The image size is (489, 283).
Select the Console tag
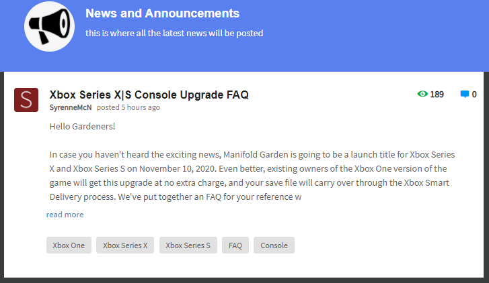click(x=274, y=245)
